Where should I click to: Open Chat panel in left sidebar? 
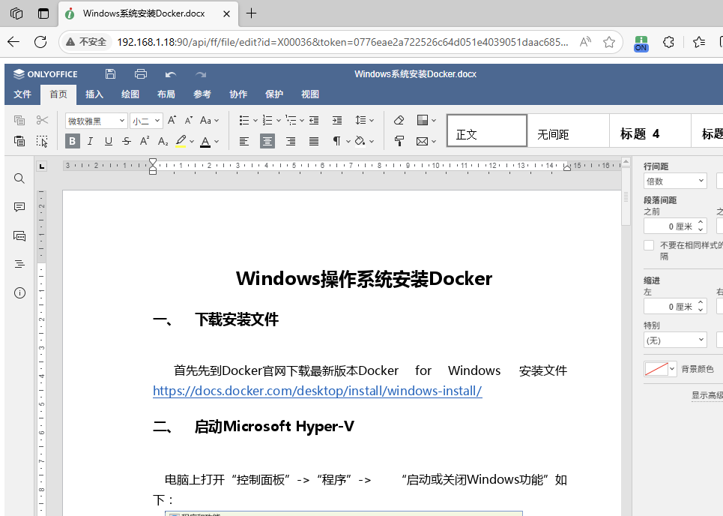click(x=19, y=235)
